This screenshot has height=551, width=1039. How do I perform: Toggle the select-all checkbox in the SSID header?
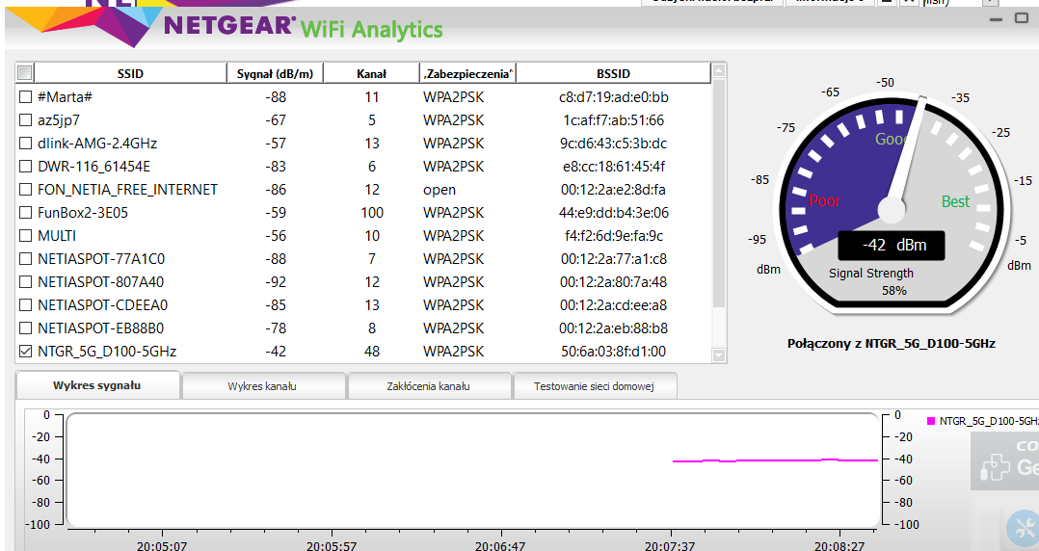(25, 73)
